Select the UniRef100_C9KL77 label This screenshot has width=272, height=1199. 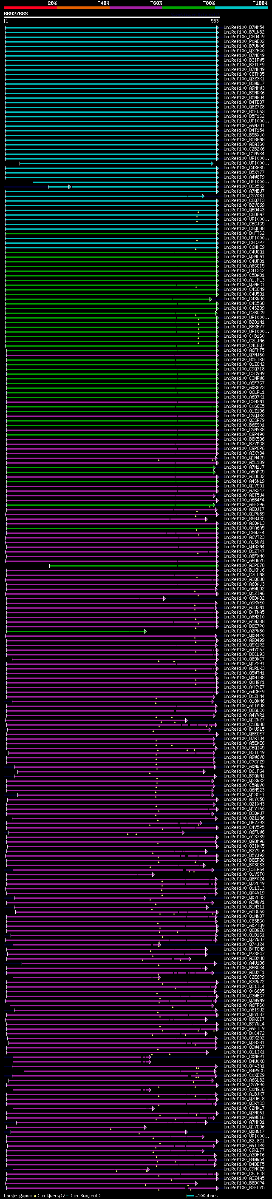[244, 1150]
